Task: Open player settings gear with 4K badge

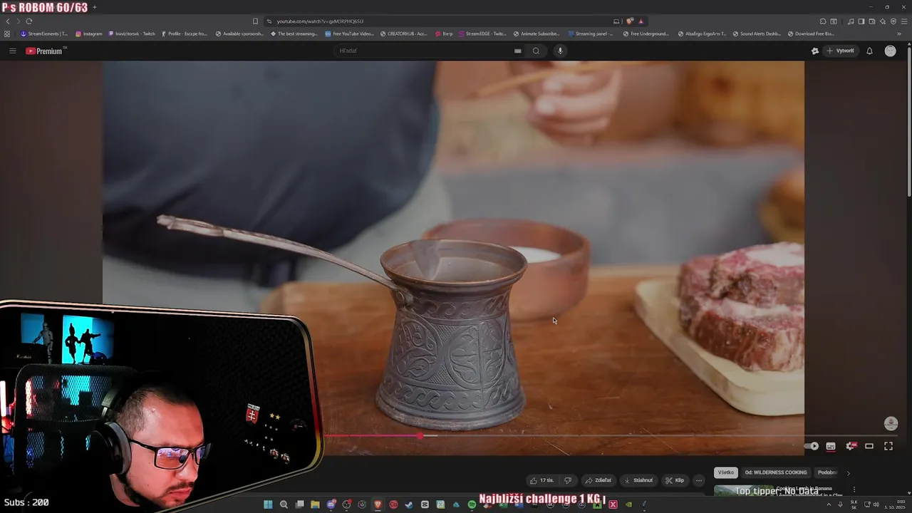Action: tap(850, 446)
